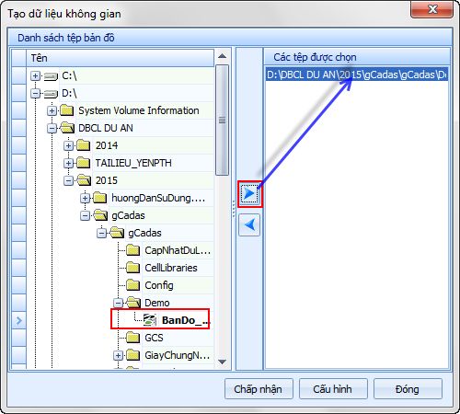460x414 pixels.
Task: Click the Đóng button
Action: (x=408, y=389)
